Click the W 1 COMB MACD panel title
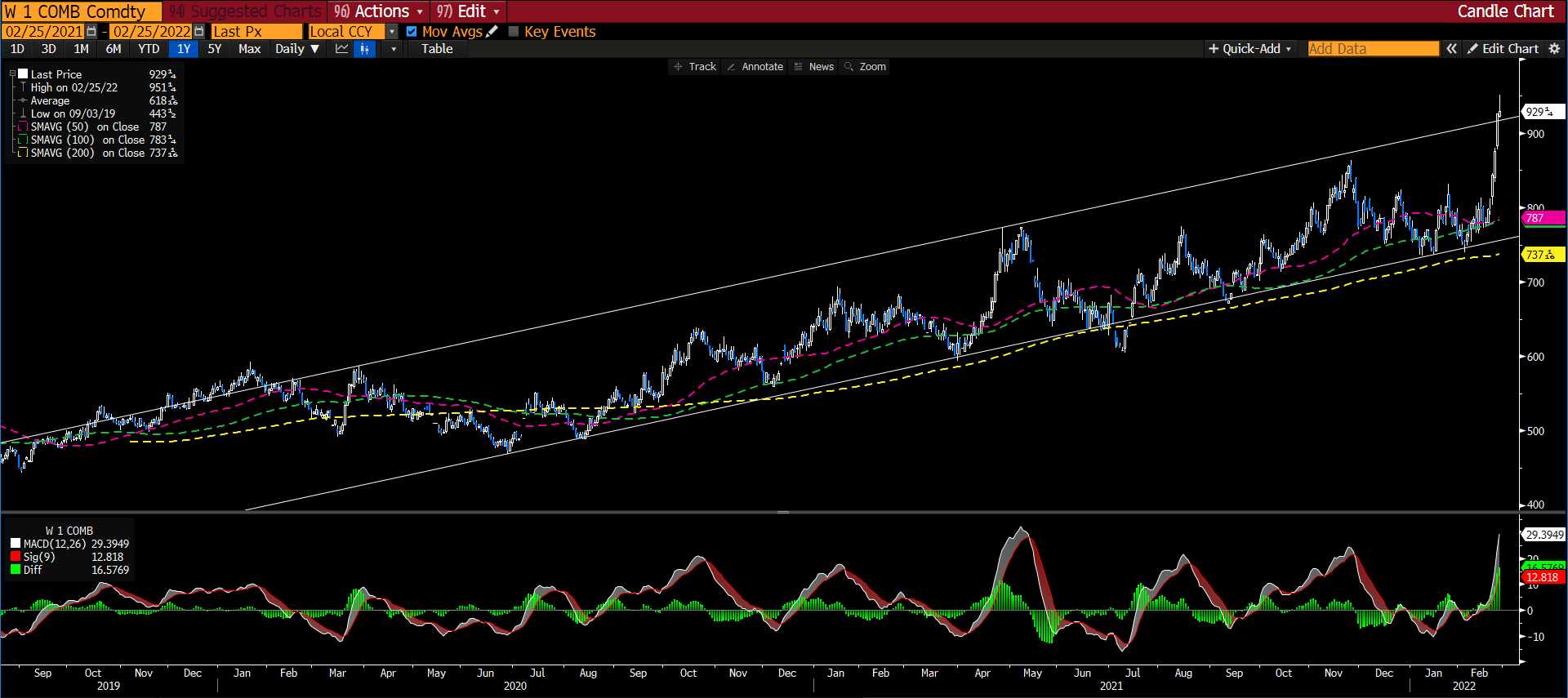Viewport: 1568px width, 698px height. 69,531
